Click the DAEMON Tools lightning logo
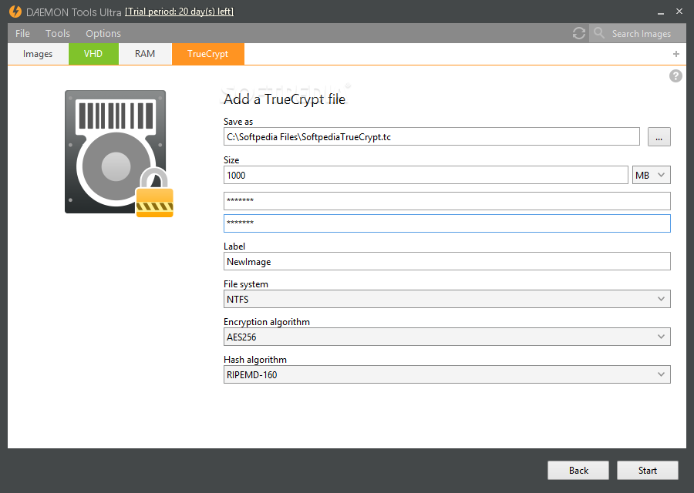 point(15,12)
